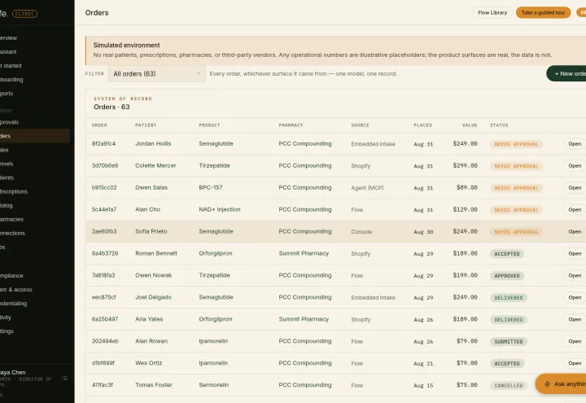Open Wes Ortiz's order
Image resolution: width=586 pixels, height=403 pixels.
[575, 363]
